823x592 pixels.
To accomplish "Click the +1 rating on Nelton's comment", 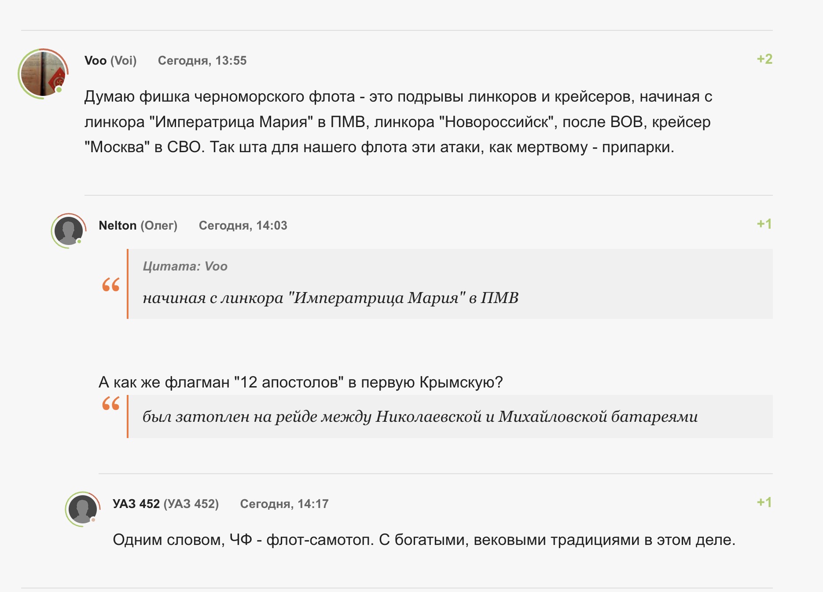I will coord(764,224).
